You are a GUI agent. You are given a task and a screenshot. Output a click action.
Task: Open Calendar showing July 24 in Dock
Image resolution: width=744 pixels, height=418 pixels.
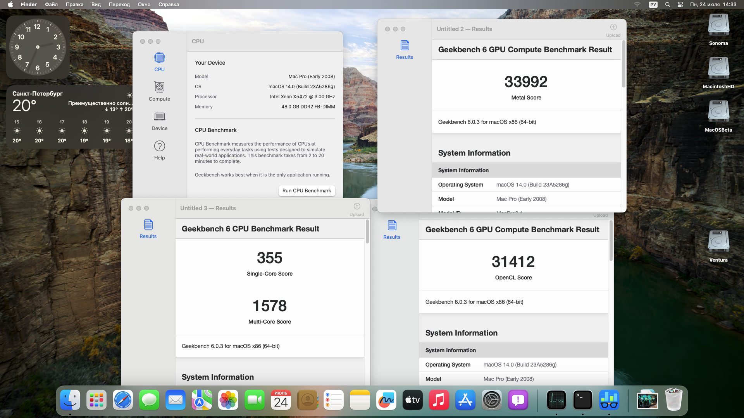click(281, 400)
